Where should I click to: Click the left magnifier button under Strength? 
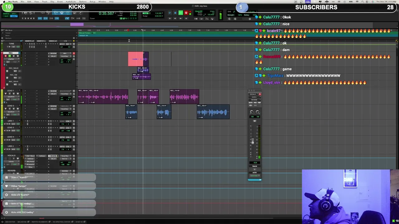click(x=229, y=19)
